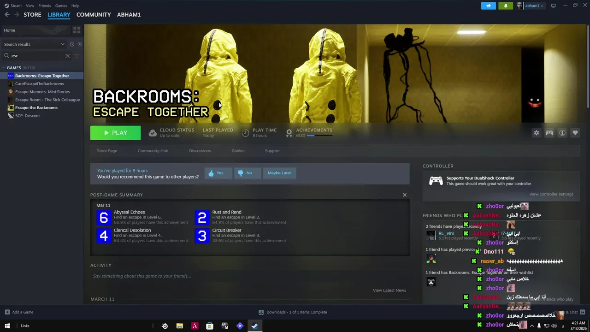Image resolution: width=590 pixels, height=332 pixels.
Task: Open Windows Start menu
Action: 7,326
